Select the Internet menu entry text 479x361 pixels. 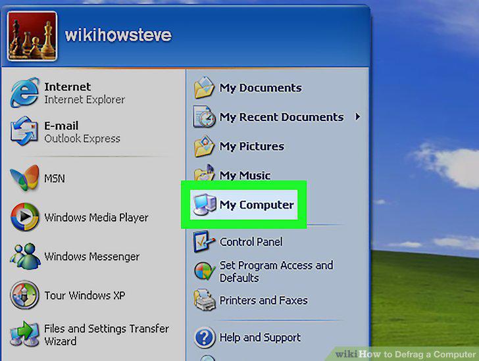68,87
